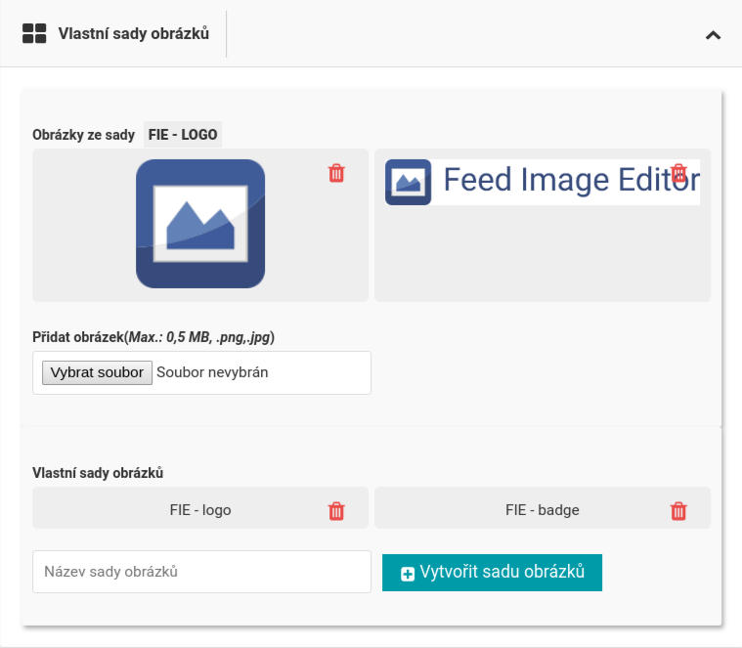Select the Feed Image Editor banner thumbnail
742x648 pixels.
point(543,182)
